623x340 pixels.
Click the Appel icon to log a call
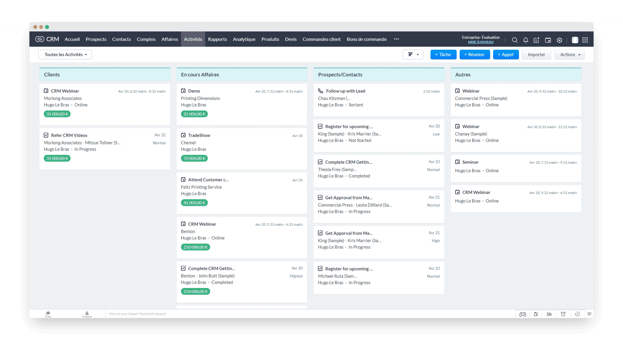pyautogui.click(x=505, y=54)
